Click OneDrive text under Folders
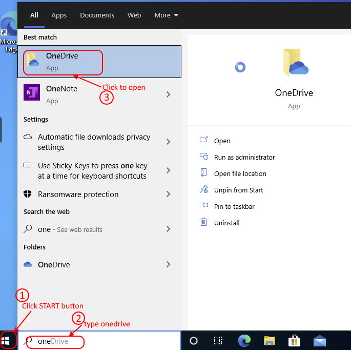The width and height of the screenshot is (351, 350). pos(54,265)
